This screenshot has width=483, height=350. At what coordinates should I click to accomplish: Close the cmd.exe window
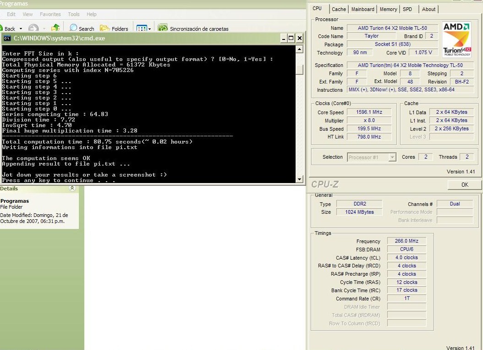pyautogui.click(x=299, y=38)
